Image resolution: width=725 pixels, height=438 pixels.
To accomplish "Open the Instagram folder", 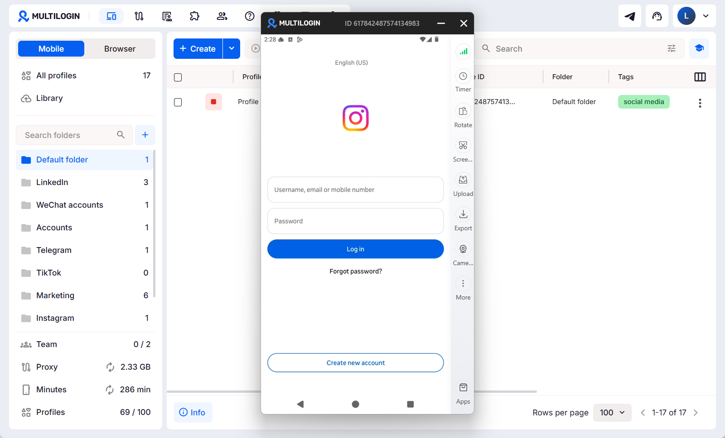I will click(85, 318).
